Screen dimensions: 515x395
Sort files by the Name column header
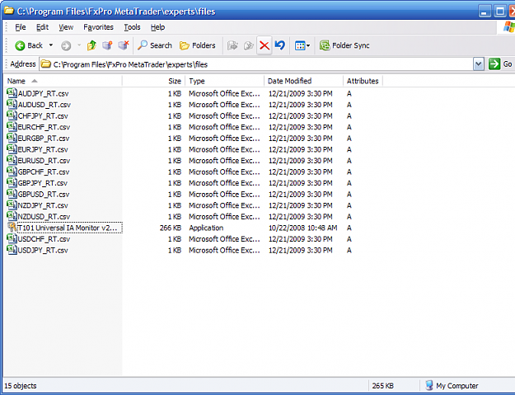(63, 81)
